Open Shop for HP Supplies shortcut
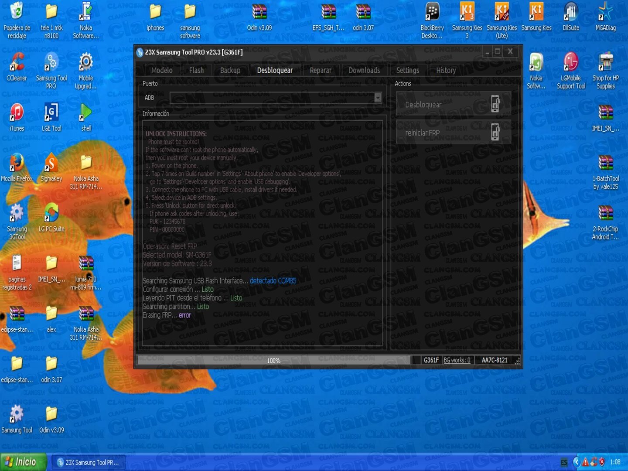The height and width of the screenshot is (471, 628). [606, 71]
